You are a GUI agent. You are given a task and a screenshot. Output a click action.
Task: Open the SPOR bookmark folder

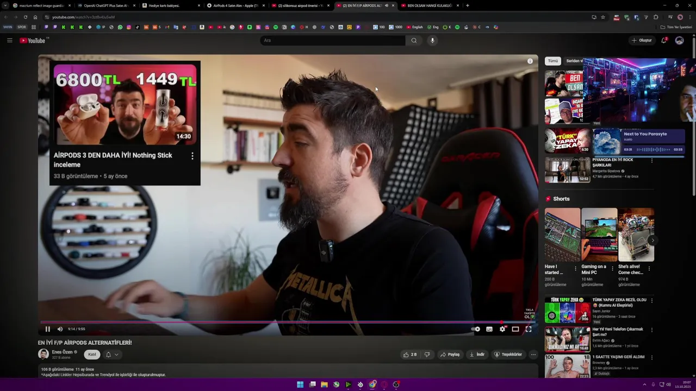click(x=22, y=27)
